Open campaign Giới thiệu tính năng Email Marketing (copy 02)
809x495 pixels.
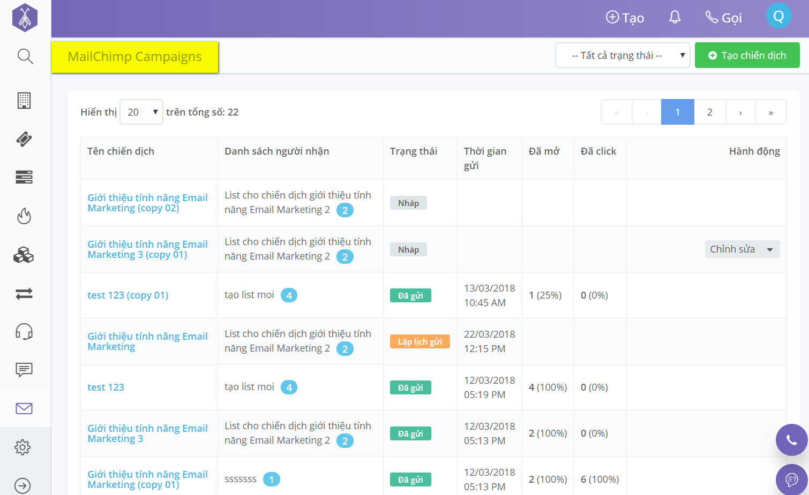(147, 203)
